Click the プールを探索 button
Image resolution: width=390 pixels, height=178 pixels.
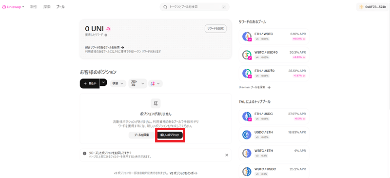(141, 135)
